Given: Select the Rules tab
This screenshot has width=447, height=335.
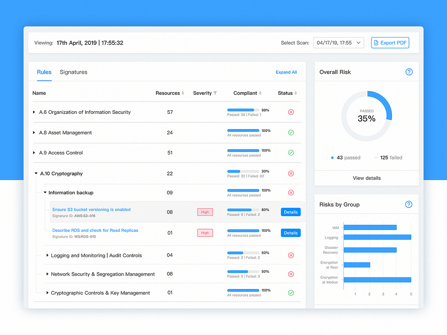Looking at the screenshot, I should click(x=44, y=72).
